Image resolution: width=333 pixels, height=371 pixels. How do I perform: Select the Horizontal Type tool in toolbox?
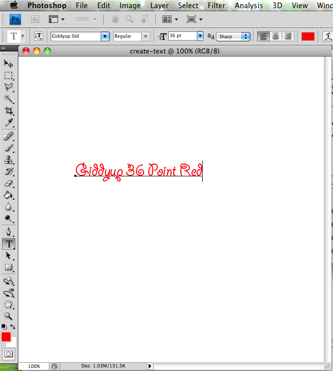[9, 244]
